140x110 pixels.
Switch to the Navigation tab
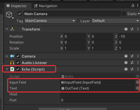click(x=46, y=6)
